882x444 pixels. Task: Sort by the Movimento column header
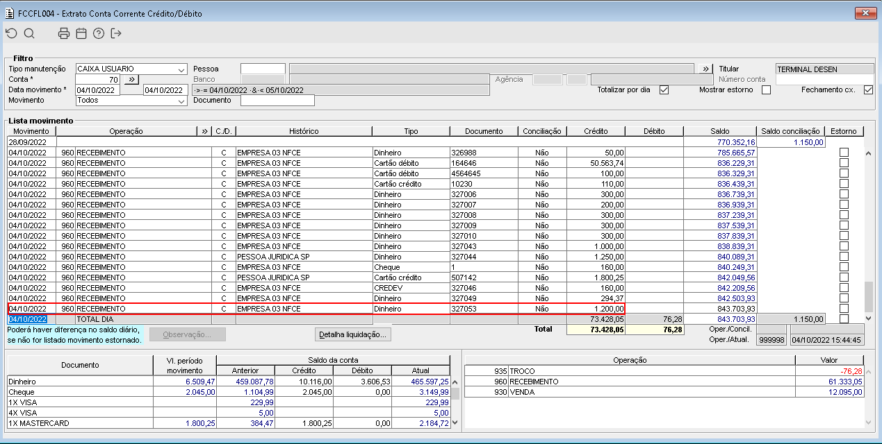31,131
